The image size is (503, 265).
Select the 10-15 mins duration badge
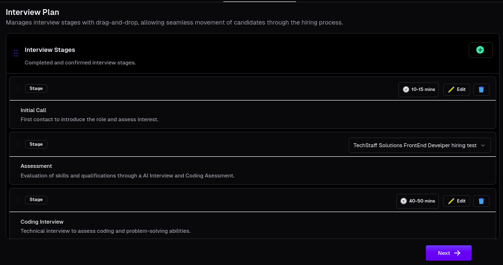click(418, 89)
